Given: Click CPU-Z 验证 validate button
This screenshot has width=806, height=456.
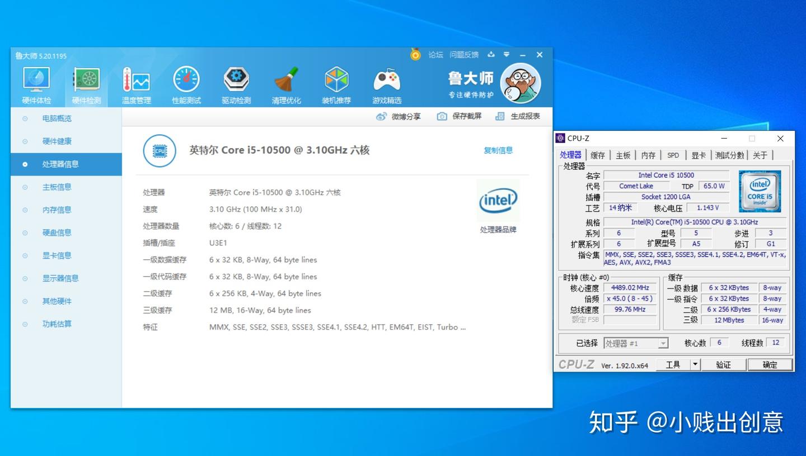Looking at the screenshot, I should (x=724, y=365).
